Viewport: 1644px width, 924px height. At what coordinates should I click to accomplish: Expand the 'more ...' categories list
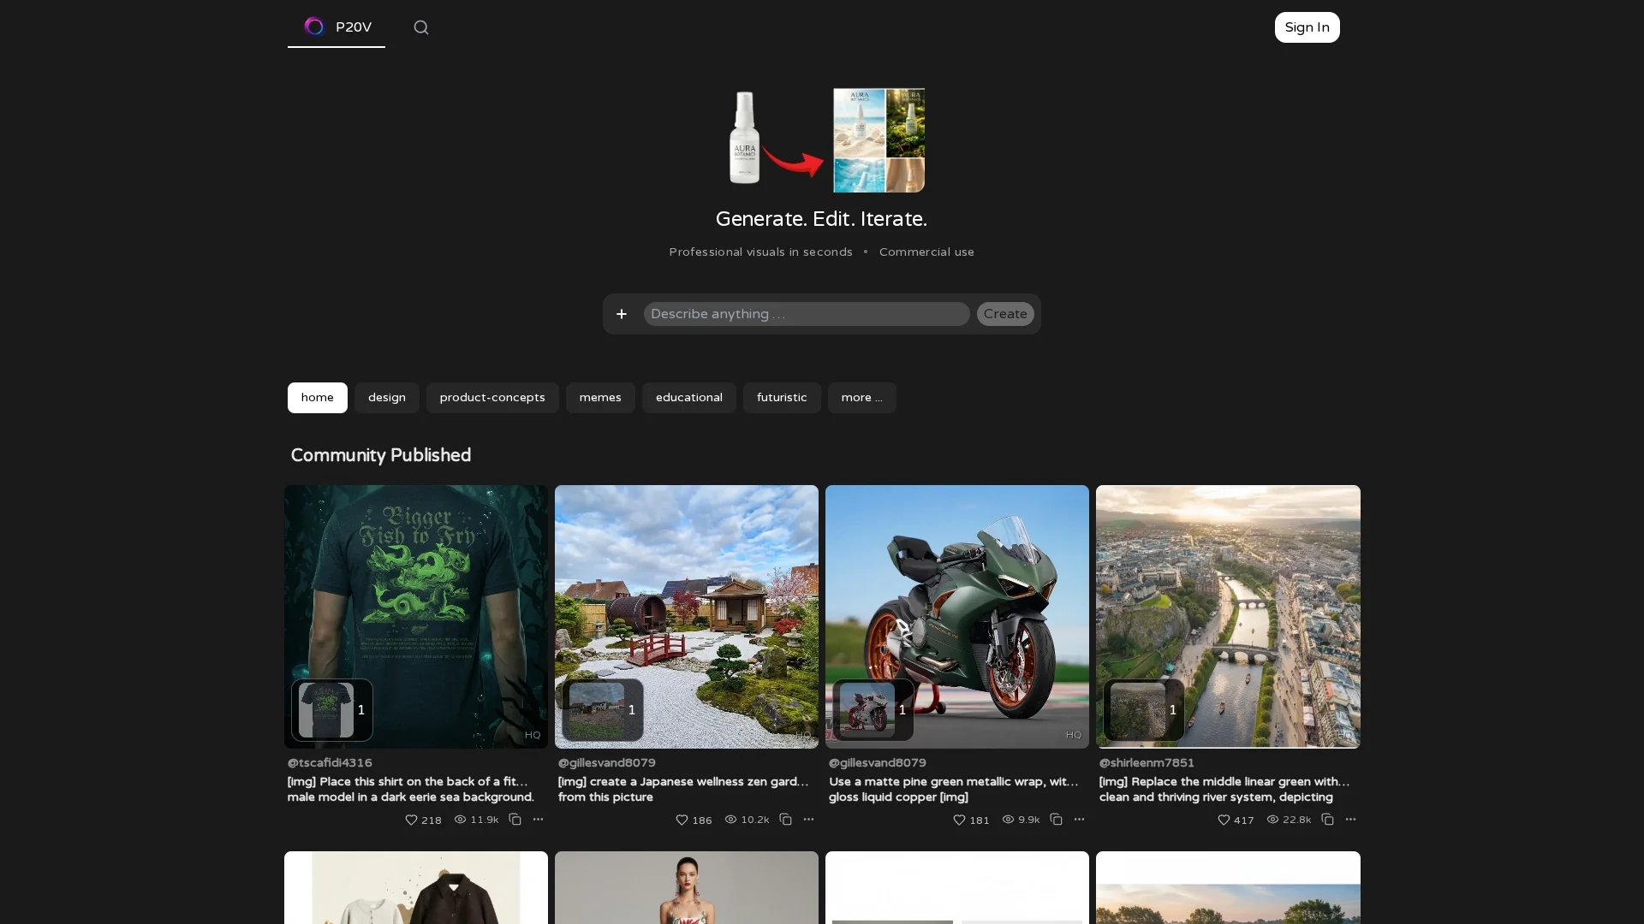click(x=861, y=398)
